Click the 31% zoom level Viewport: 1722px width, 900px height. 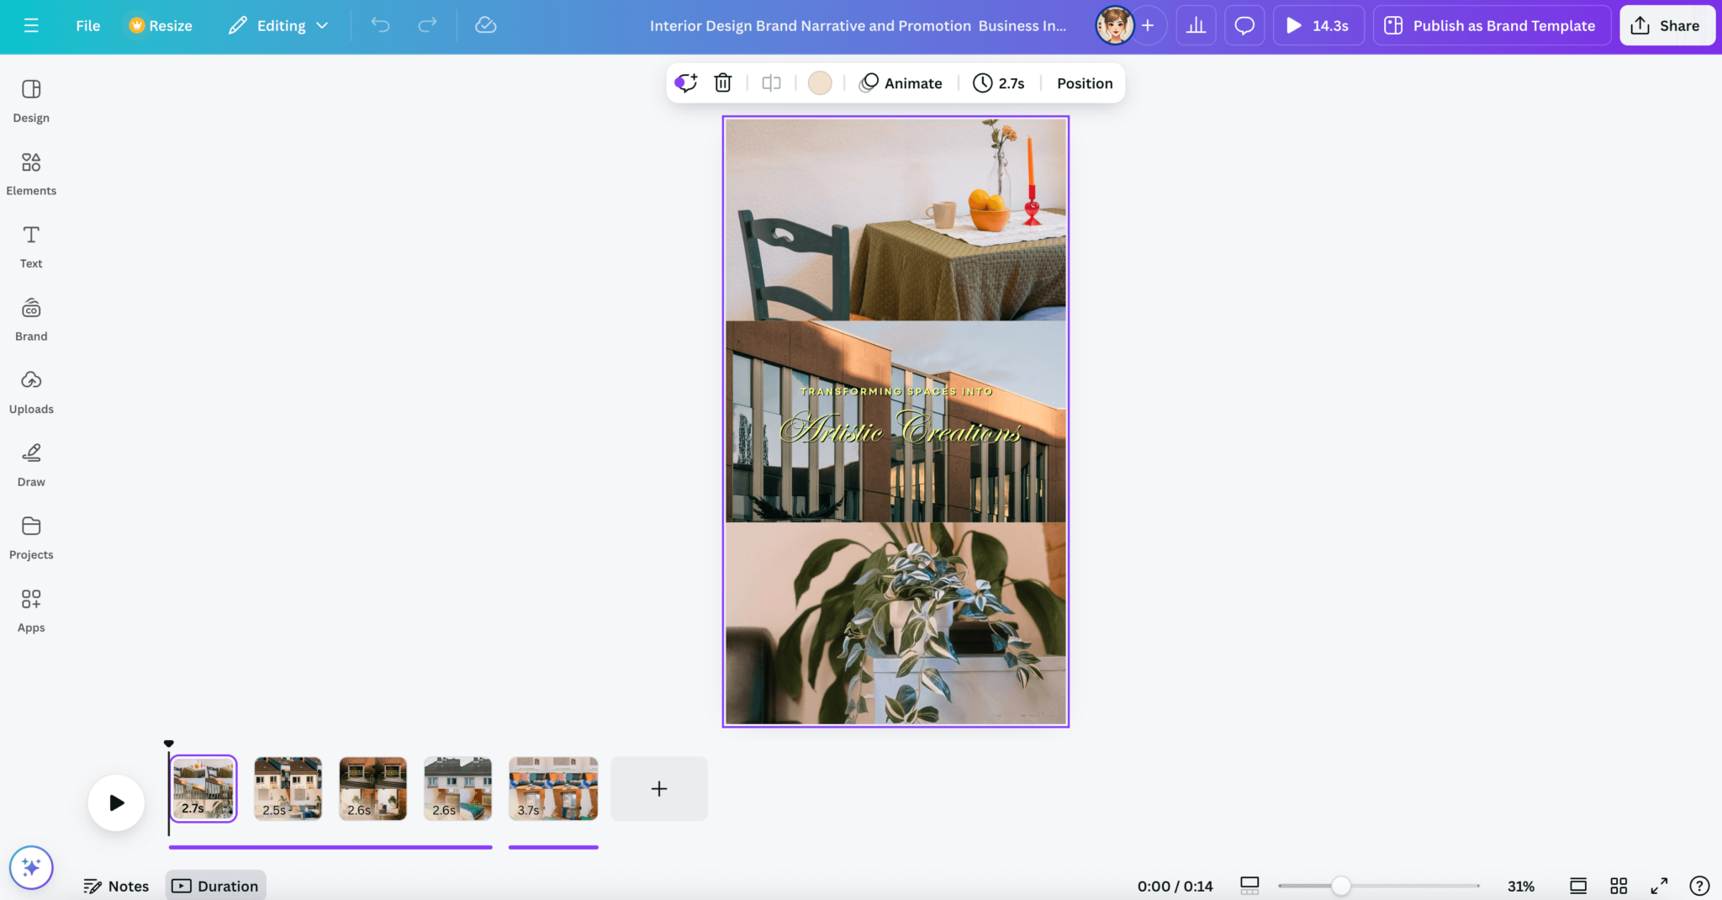(1520, 886)
